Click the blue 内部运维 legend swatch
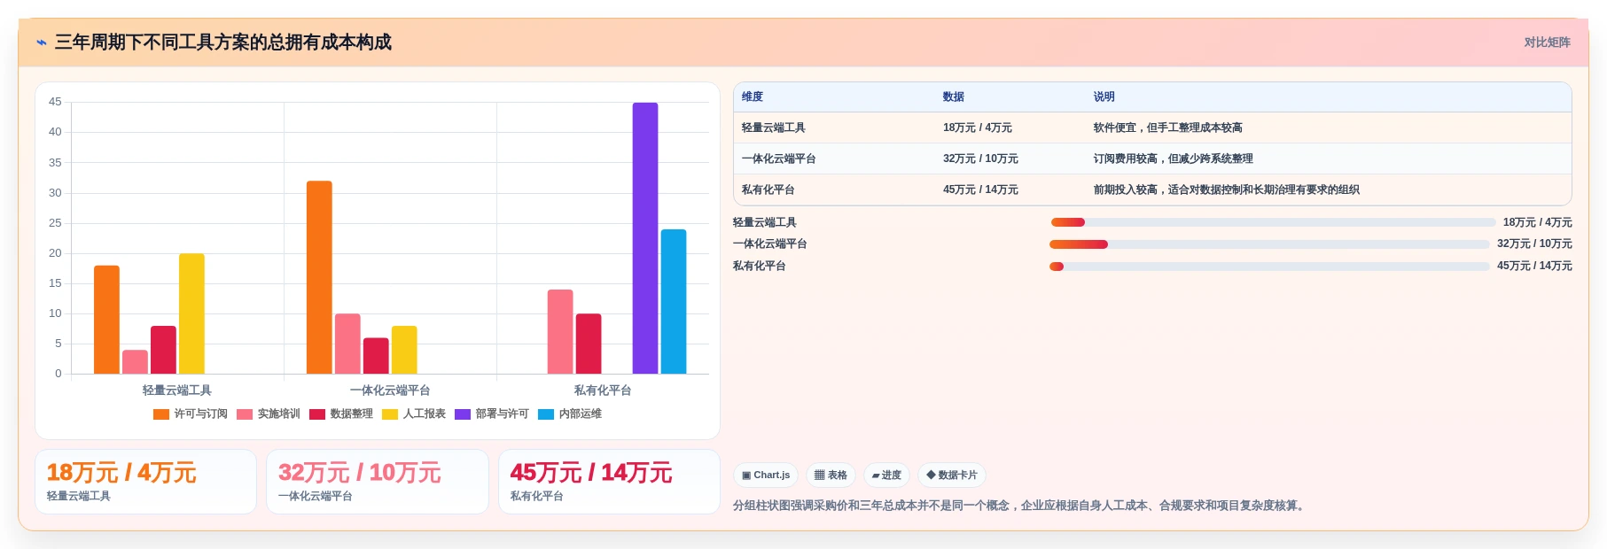The height and width of the screenshot is (549, 1607). pyautogui.click(x=546, y=414)
